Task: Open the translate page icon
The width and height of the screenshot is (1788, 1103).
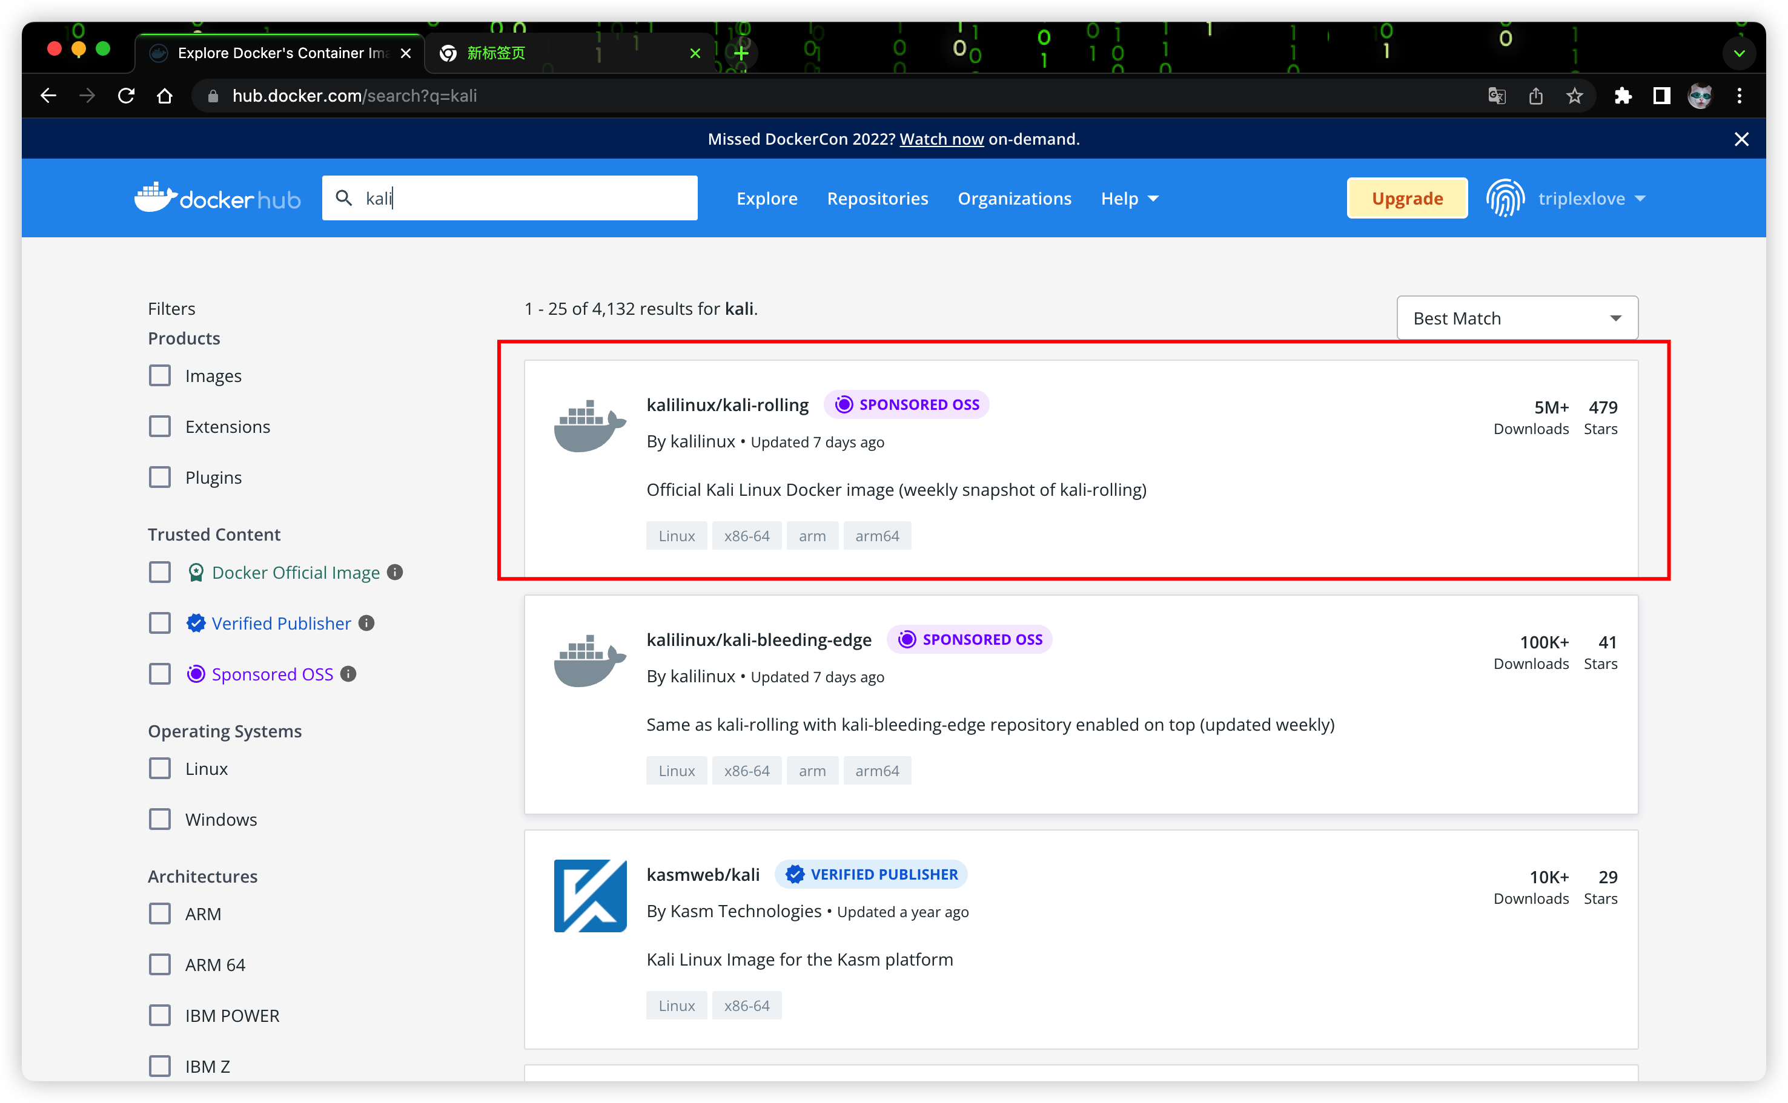Action: [x=1497, y=96]
